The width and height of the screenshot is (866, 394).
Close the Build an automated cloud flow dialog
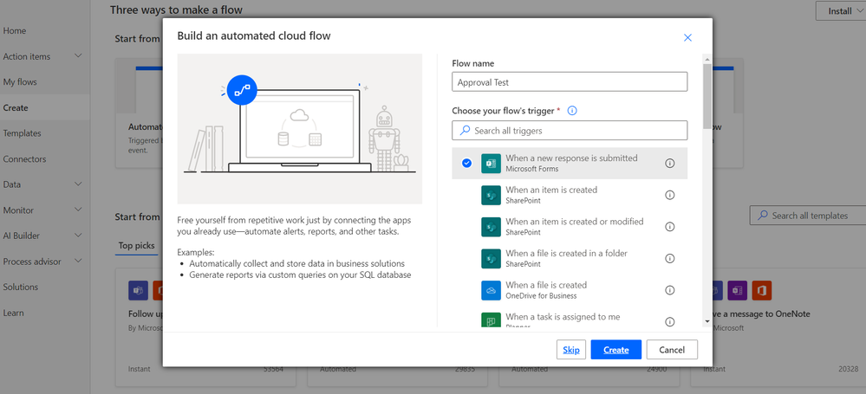687,37
